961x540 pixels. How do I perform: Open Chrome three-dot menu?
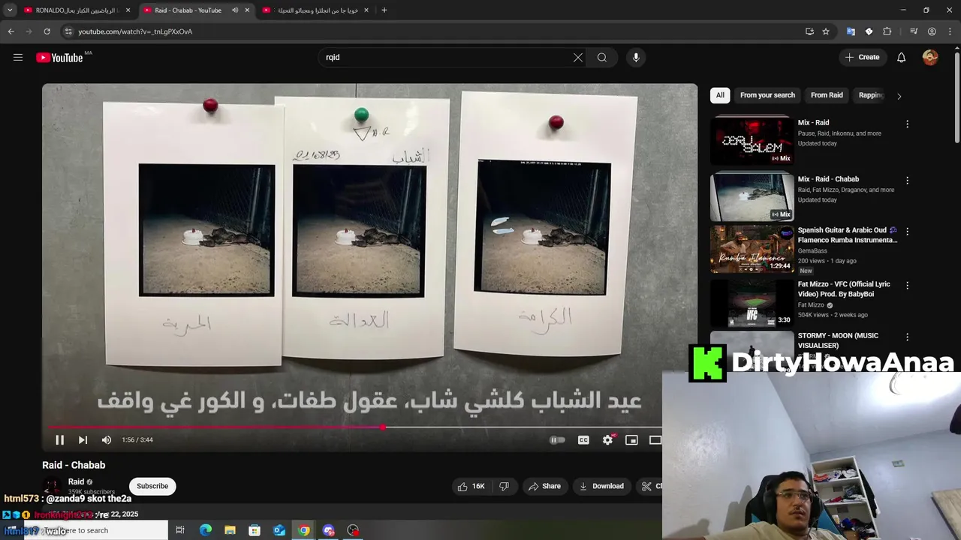click(x=950, y=31)
